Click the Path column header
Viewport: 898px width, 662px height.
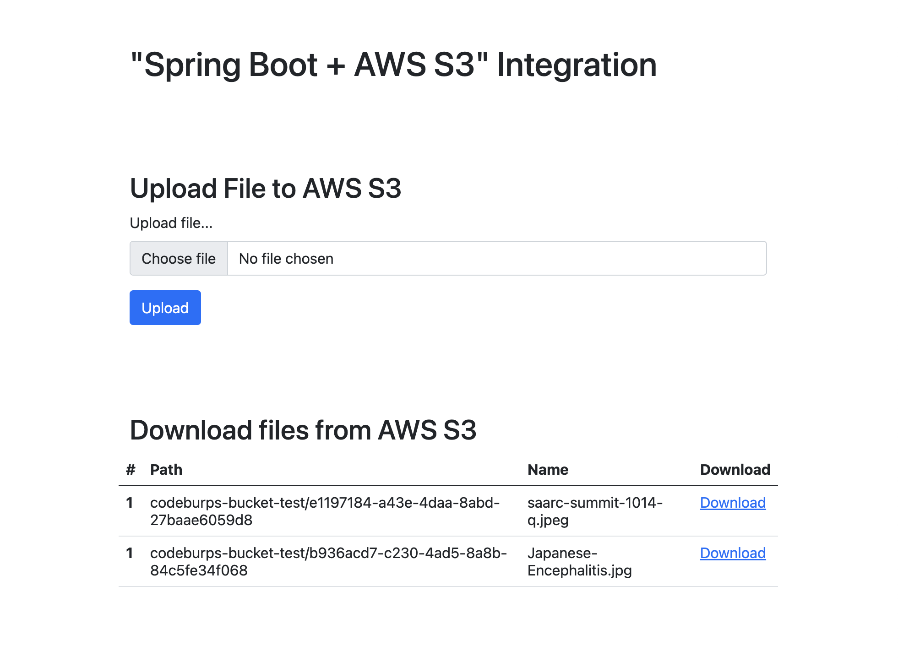tap(166, 470)
